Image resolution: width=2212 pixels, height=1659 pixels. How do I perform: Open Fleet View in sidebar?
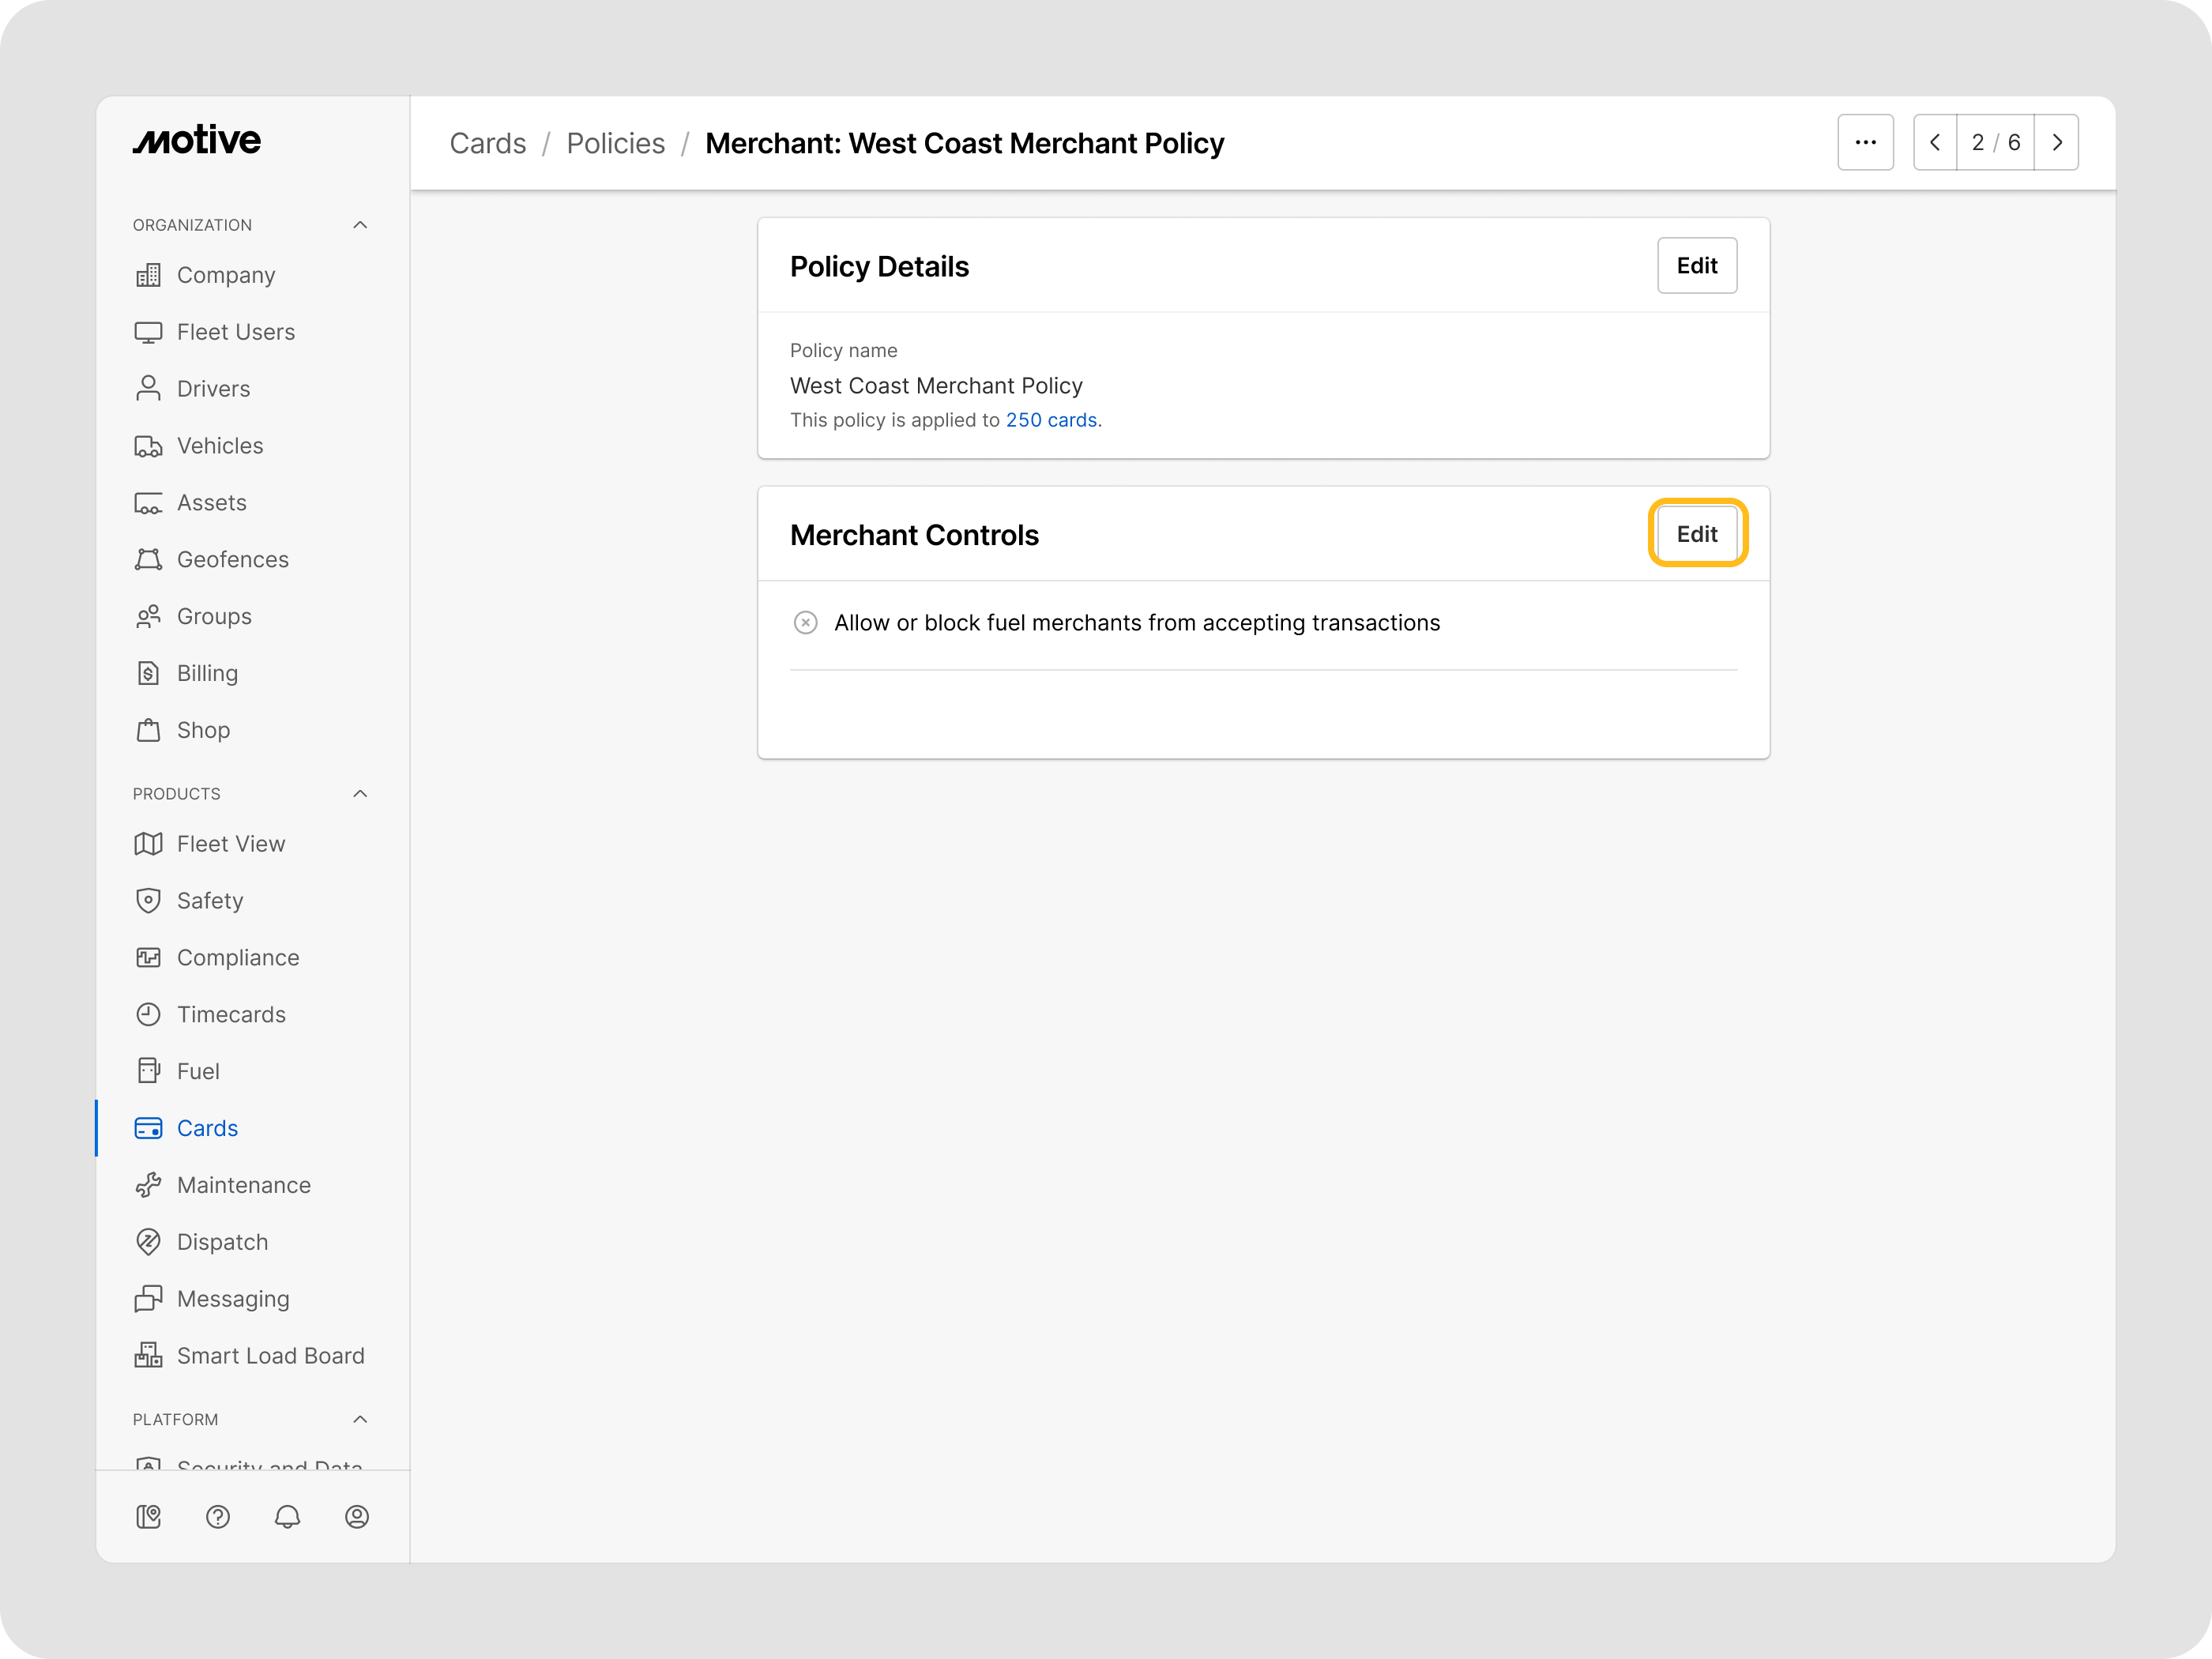[230, 844]
